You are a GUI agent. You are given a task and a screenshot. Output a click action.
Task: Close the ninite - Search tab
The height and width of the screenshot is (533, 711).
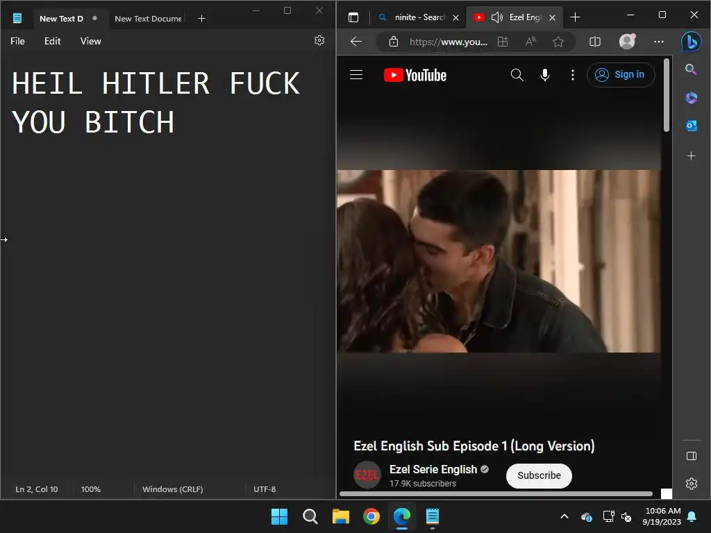[x=455, y=17]
